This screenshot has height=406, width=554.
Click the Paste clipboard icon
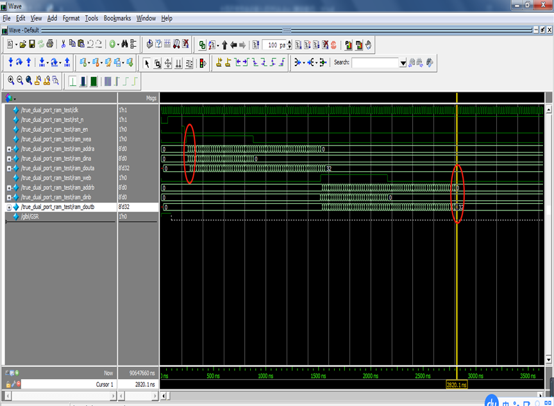click(81, 44)
